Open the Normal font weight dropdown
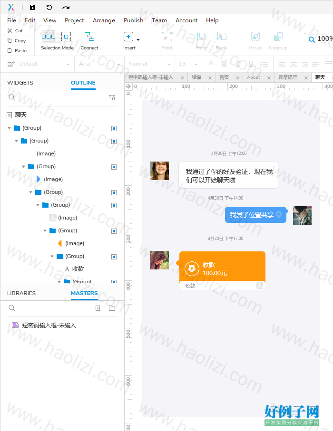333x431 pixels. pyautogui.click(x=149, y=64)
